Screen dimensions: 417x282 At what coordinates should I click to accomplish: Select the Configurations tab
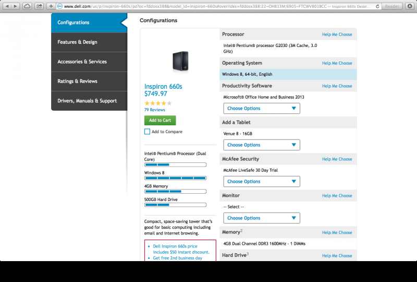[x=89, y=22]
